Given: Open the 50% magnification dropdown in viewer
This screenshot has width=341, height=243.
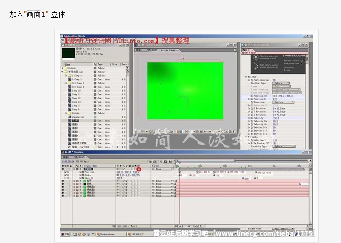Looking at the screenshot, I should [x=144, y=132].
